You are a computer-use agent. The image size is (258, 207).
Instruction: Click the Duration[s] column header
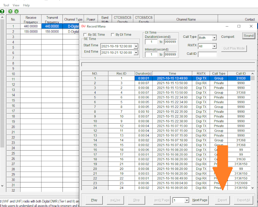[144, 73]
